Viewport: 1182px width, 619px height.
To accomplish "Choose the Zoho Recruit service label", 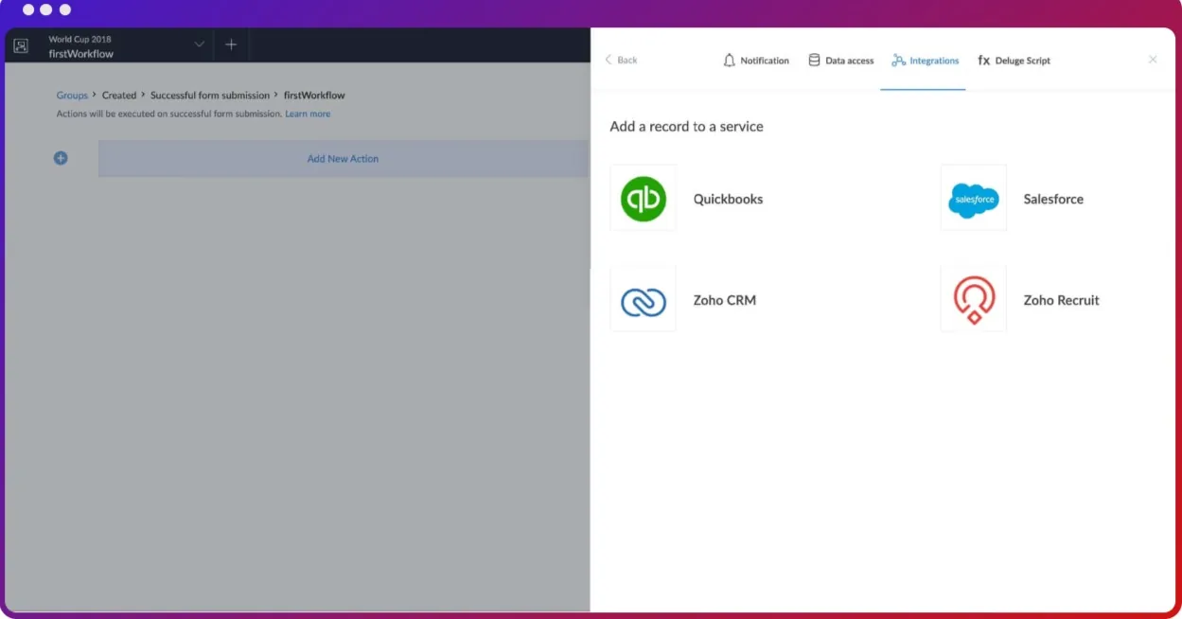I will click(1061, 300).
